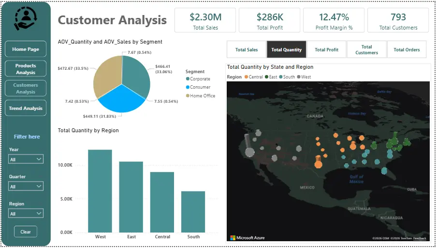437x248 pixels.
Task: Switch to the Total Profit tab
Action: (x=326, y=49)
